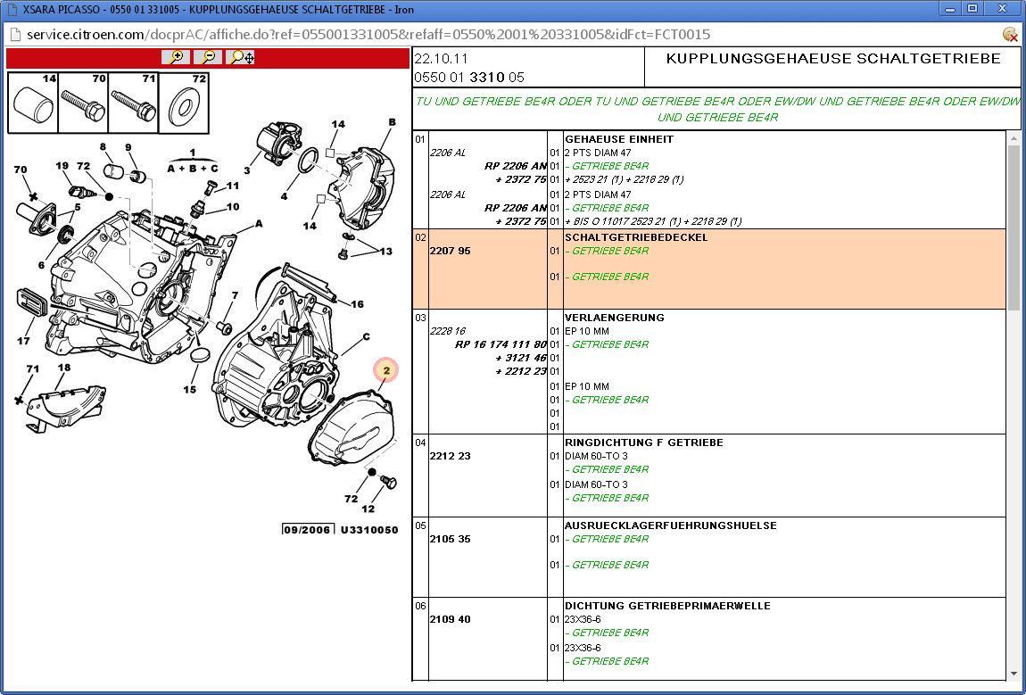Image resolution: width=1026 pixels, height=695 pixels.
Task: Select callout 15 under the plug
Action: click(x=189, y=389)
